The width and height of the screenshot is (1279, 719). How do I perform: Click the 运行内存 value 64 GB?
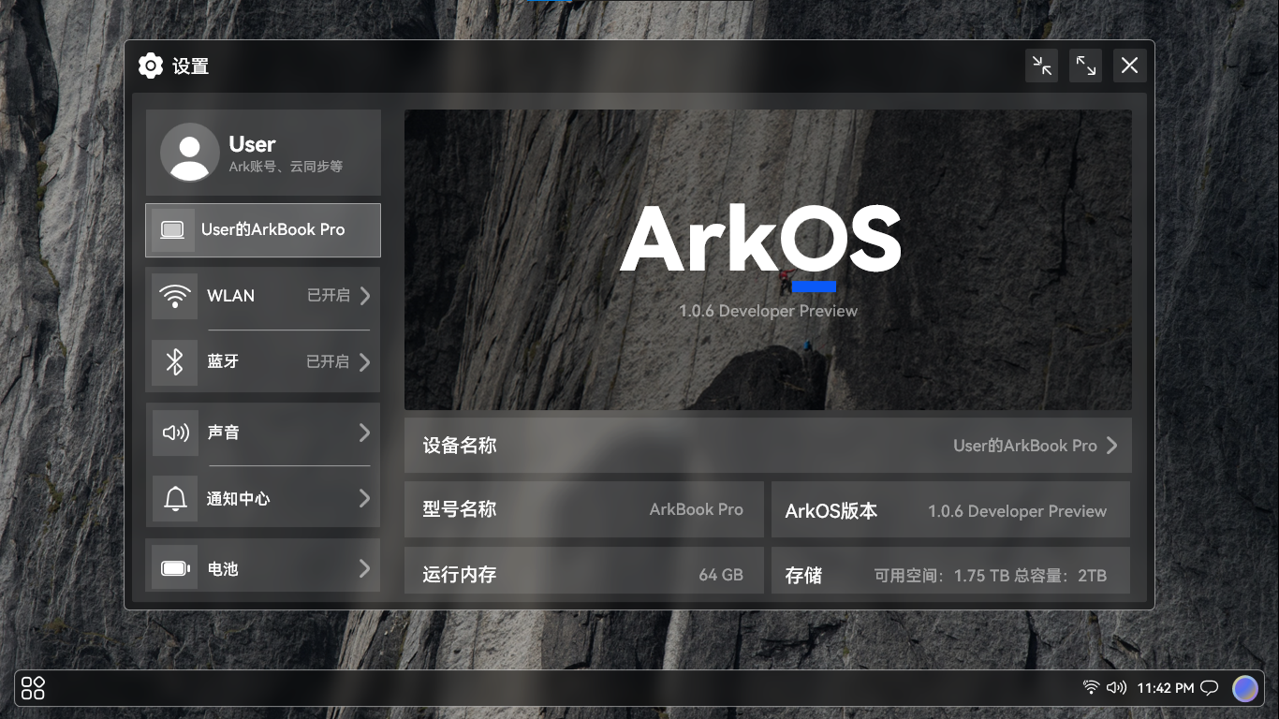tap(721, 575)
